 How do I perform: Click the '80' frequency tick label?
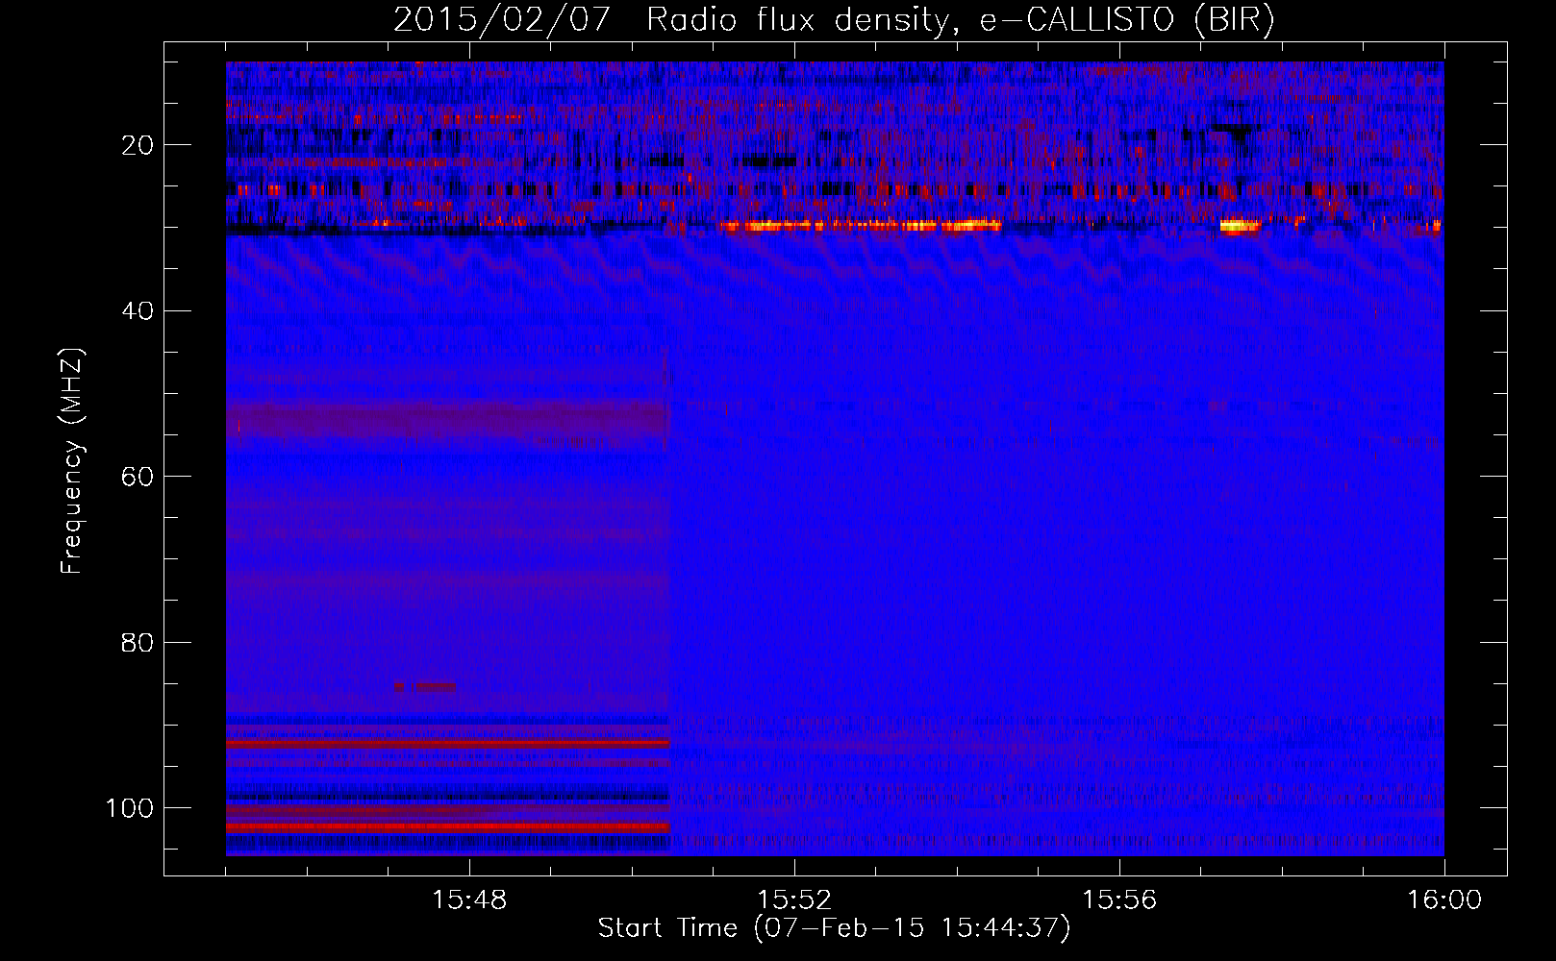[x=138, y=643]
